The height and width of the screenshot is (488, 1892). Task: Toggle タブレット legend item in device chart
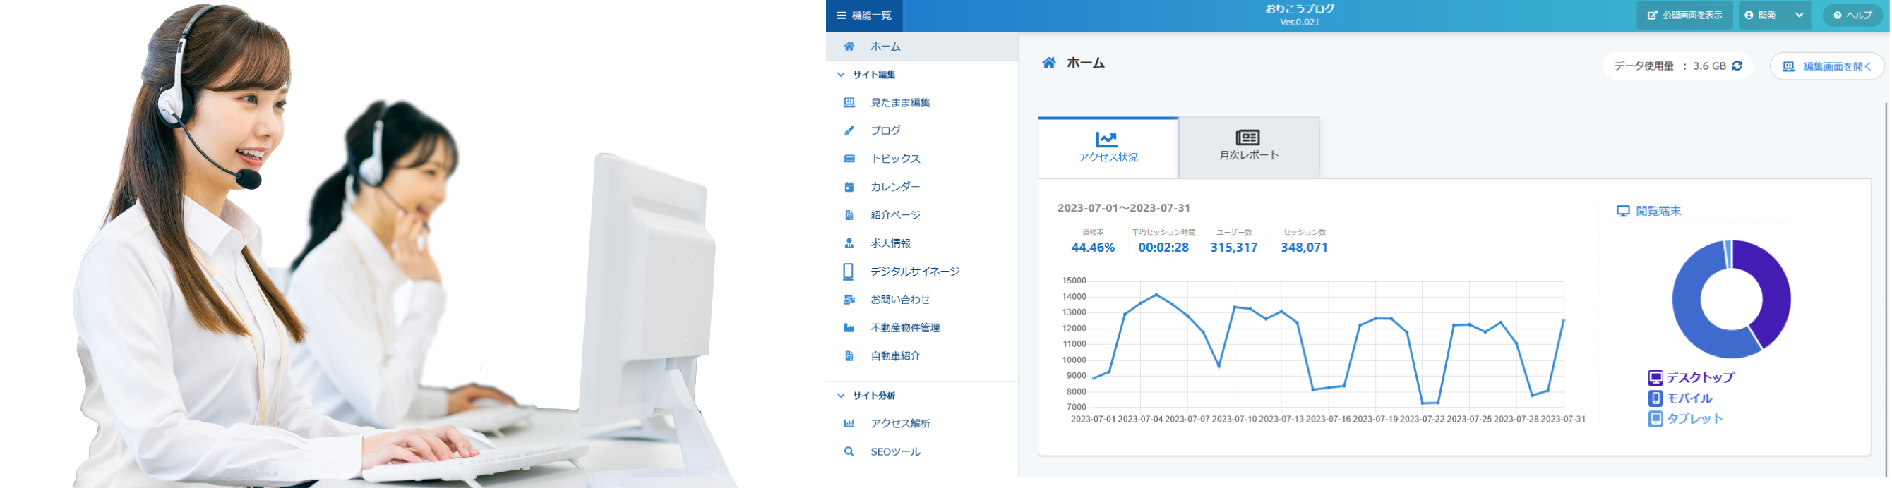[x=1685, y=419]
